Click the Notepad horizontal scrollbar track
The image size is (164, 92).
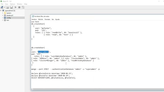click(98, 89)
